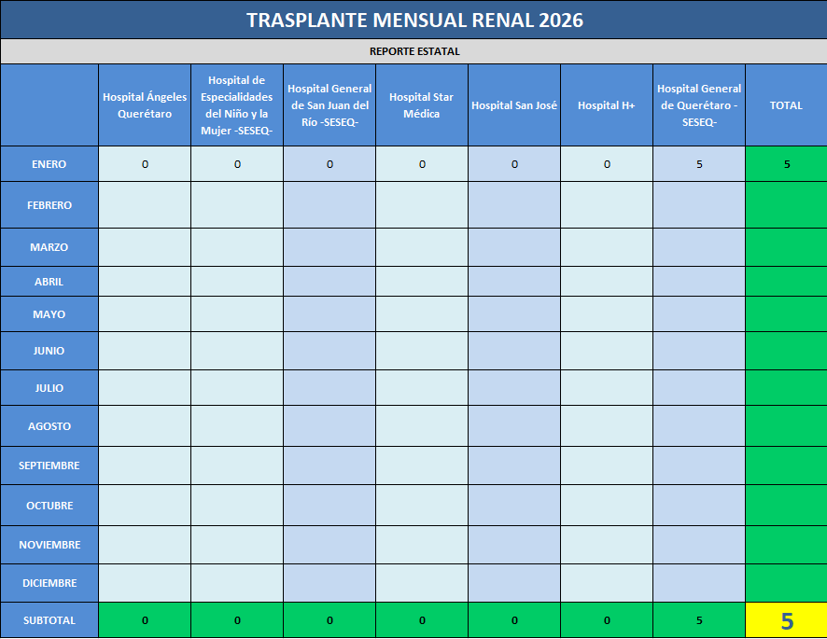Click the Hospital Star Médica header cell

422,105
